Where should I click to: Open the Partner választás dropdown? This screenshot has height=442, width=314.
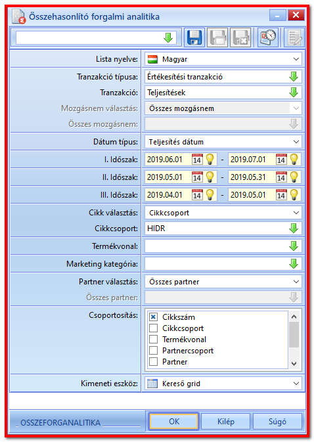point(296,282)
